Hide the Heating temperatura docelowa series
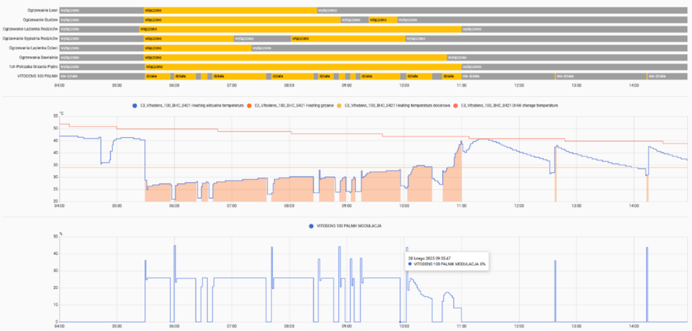 pos(340,105)
